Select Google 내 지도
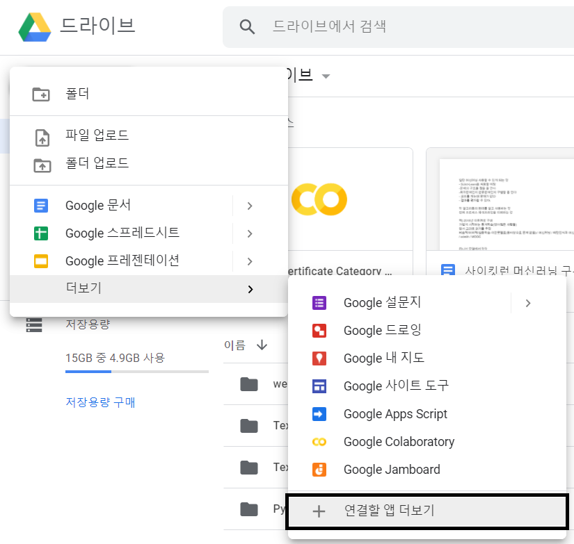The height and width of the screenshot is (544, 574). point(427,358)
